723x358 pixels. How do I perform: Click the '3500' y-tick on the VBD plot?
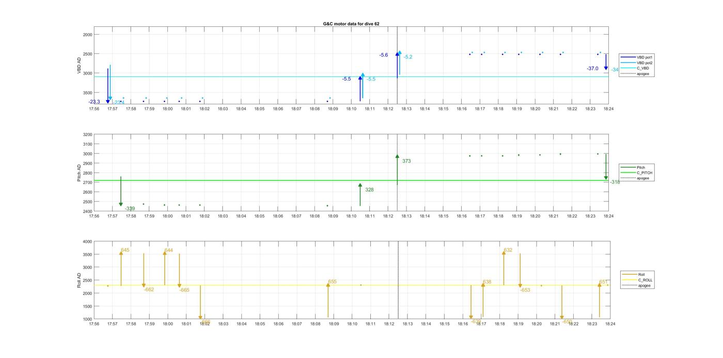pyautogui.click(x=87, y=92)
